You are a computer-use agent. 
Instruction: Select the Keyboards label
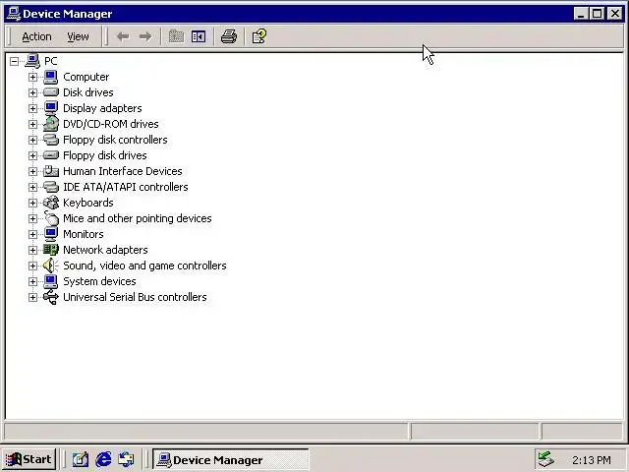(88, 203)
